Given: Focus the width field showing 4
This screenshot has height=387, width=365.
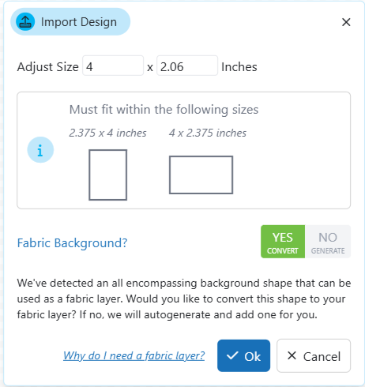Looking at the screenshot, I should click(113, 66).
